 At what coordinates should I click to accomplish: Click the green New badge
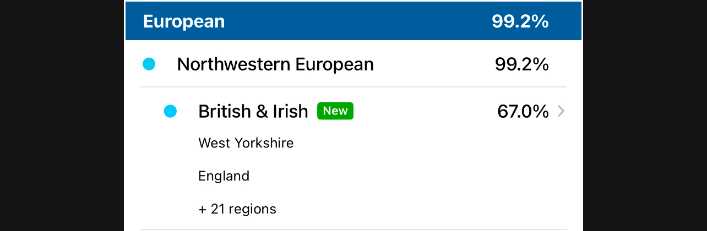point(335,111)
